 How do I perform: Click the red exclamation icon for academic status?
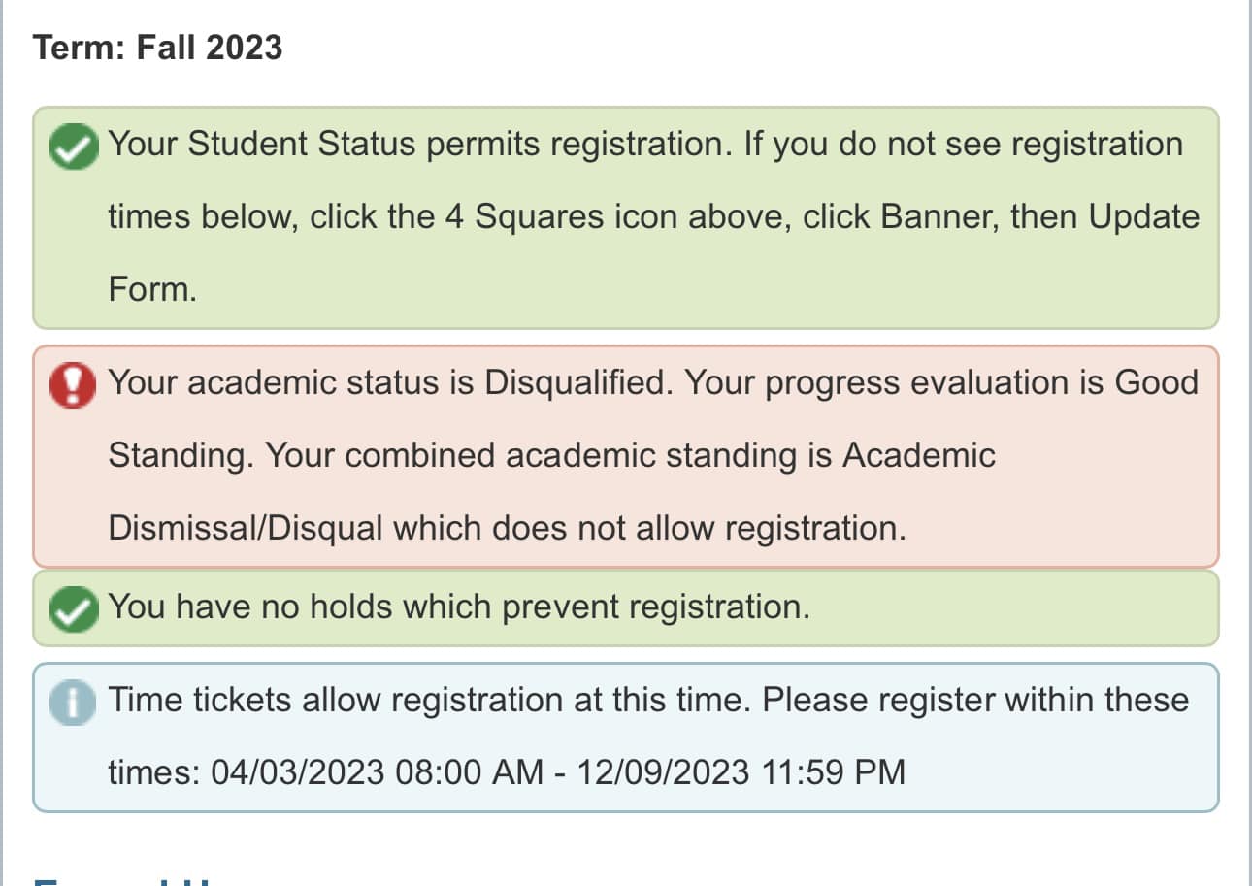(x=74, y=385)
